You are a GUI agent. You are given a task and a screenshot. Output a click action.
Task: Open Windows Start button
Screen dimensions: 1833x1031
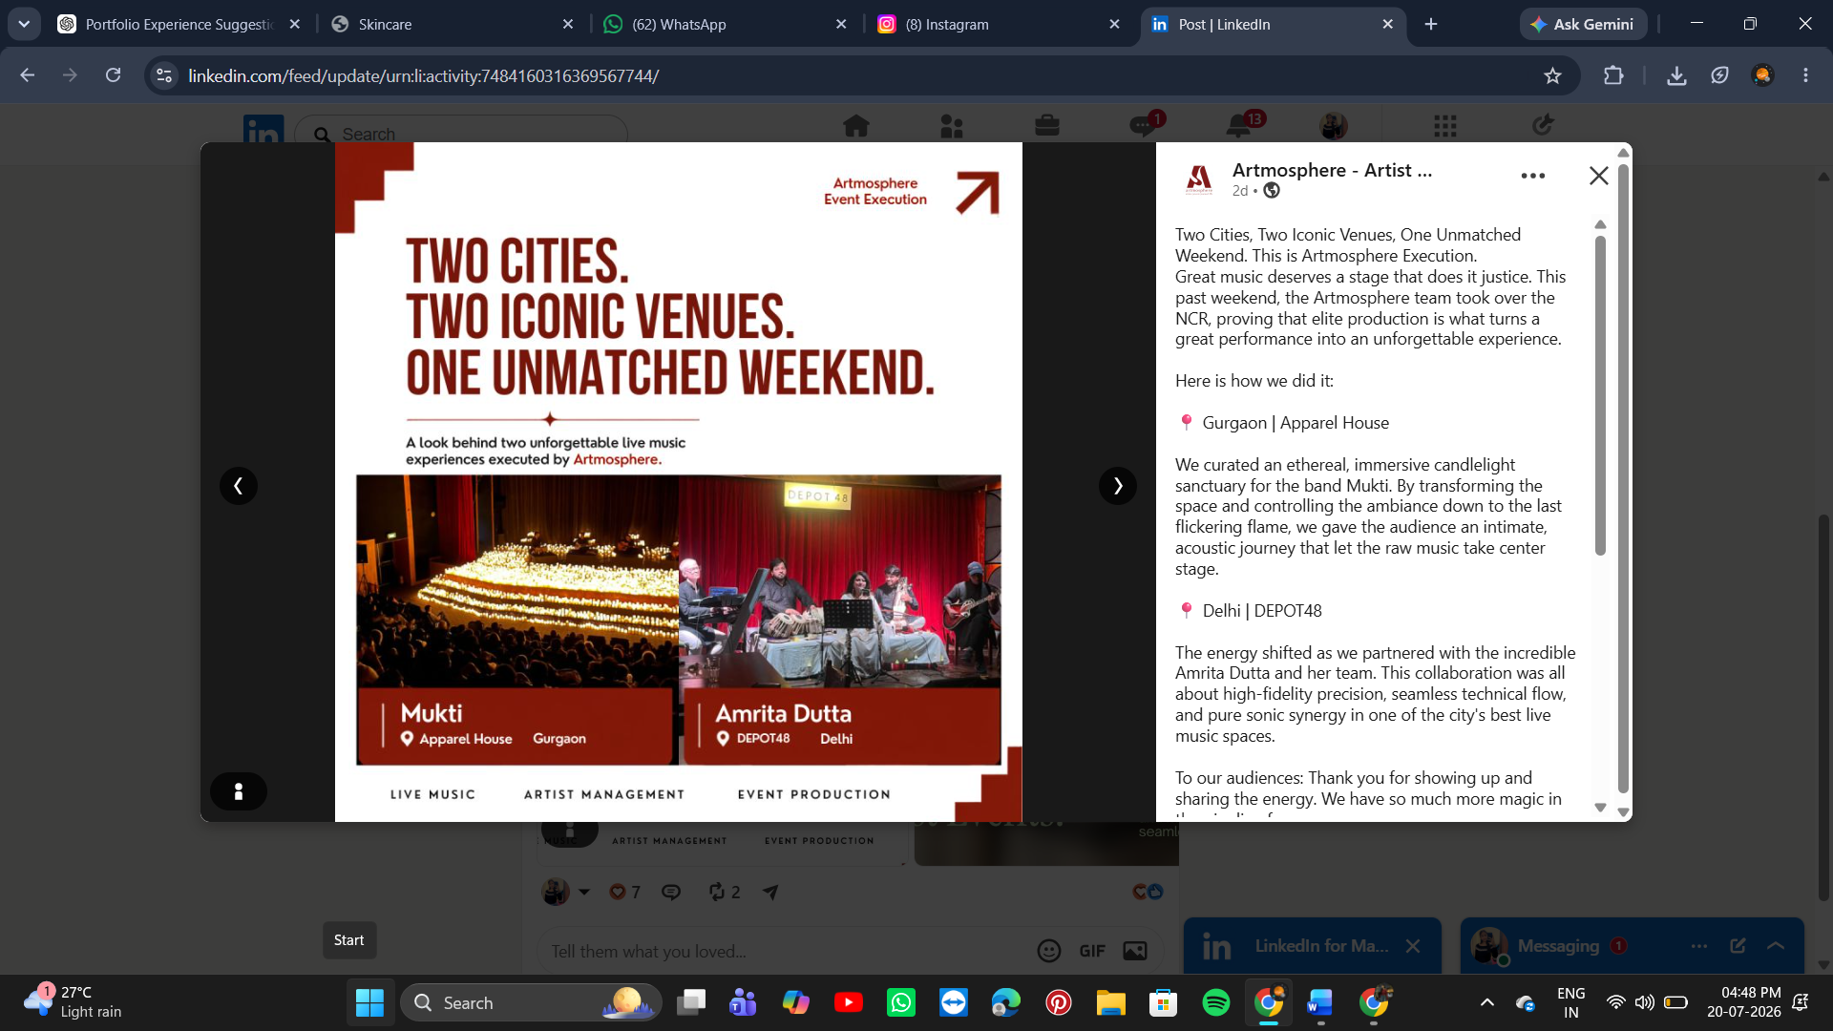369,1003
